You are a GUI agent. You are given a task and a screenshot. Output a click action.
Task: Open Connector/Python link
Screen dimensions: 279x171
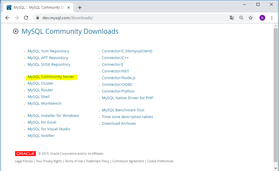[x=118, y=91]
